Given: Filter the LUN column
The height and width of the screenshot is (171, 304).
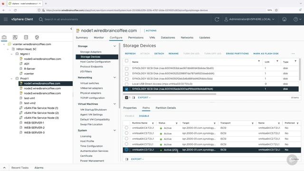Looking at the screenshot, I should pyautogui.click(x=277, y=61).
